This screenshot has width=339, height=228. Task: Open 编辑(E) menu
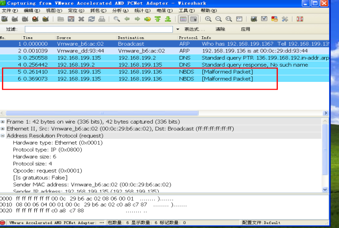(32, 11)
